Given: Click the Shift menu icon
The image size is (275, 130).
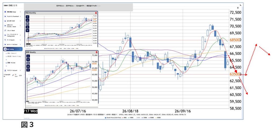Looking at the screenshot, I should (x=5, y=21).
